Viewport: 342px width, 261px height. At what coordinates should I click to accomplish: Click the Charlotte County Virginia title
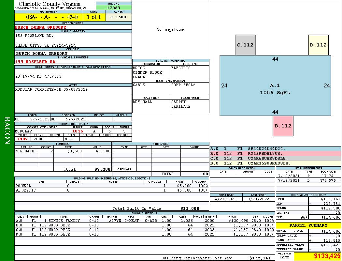(x=50, y=4)
